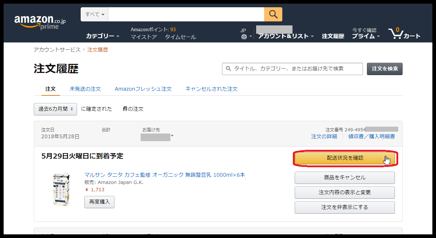Click the 商品をキャンセル button
This screenshot has height=238, width=436.
point(344,178)
